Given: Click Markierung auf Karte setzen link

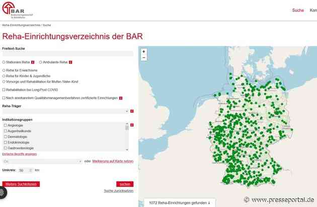Looking at the screenshot, I should [x=113, y=161].
